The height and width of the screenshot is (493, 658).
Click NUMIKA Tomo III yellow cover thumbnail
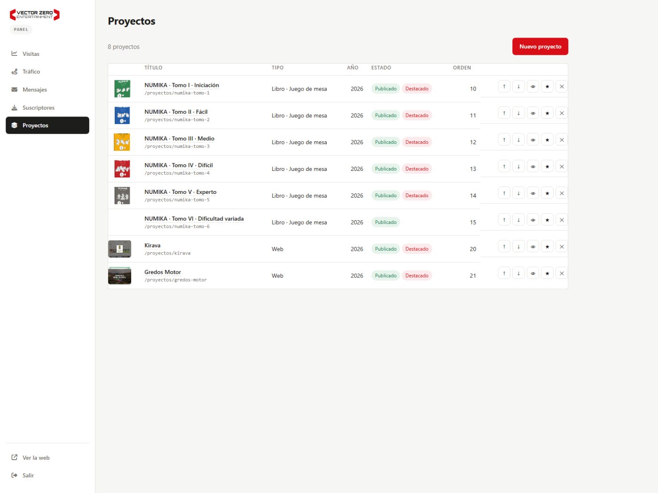coord(122,142)
